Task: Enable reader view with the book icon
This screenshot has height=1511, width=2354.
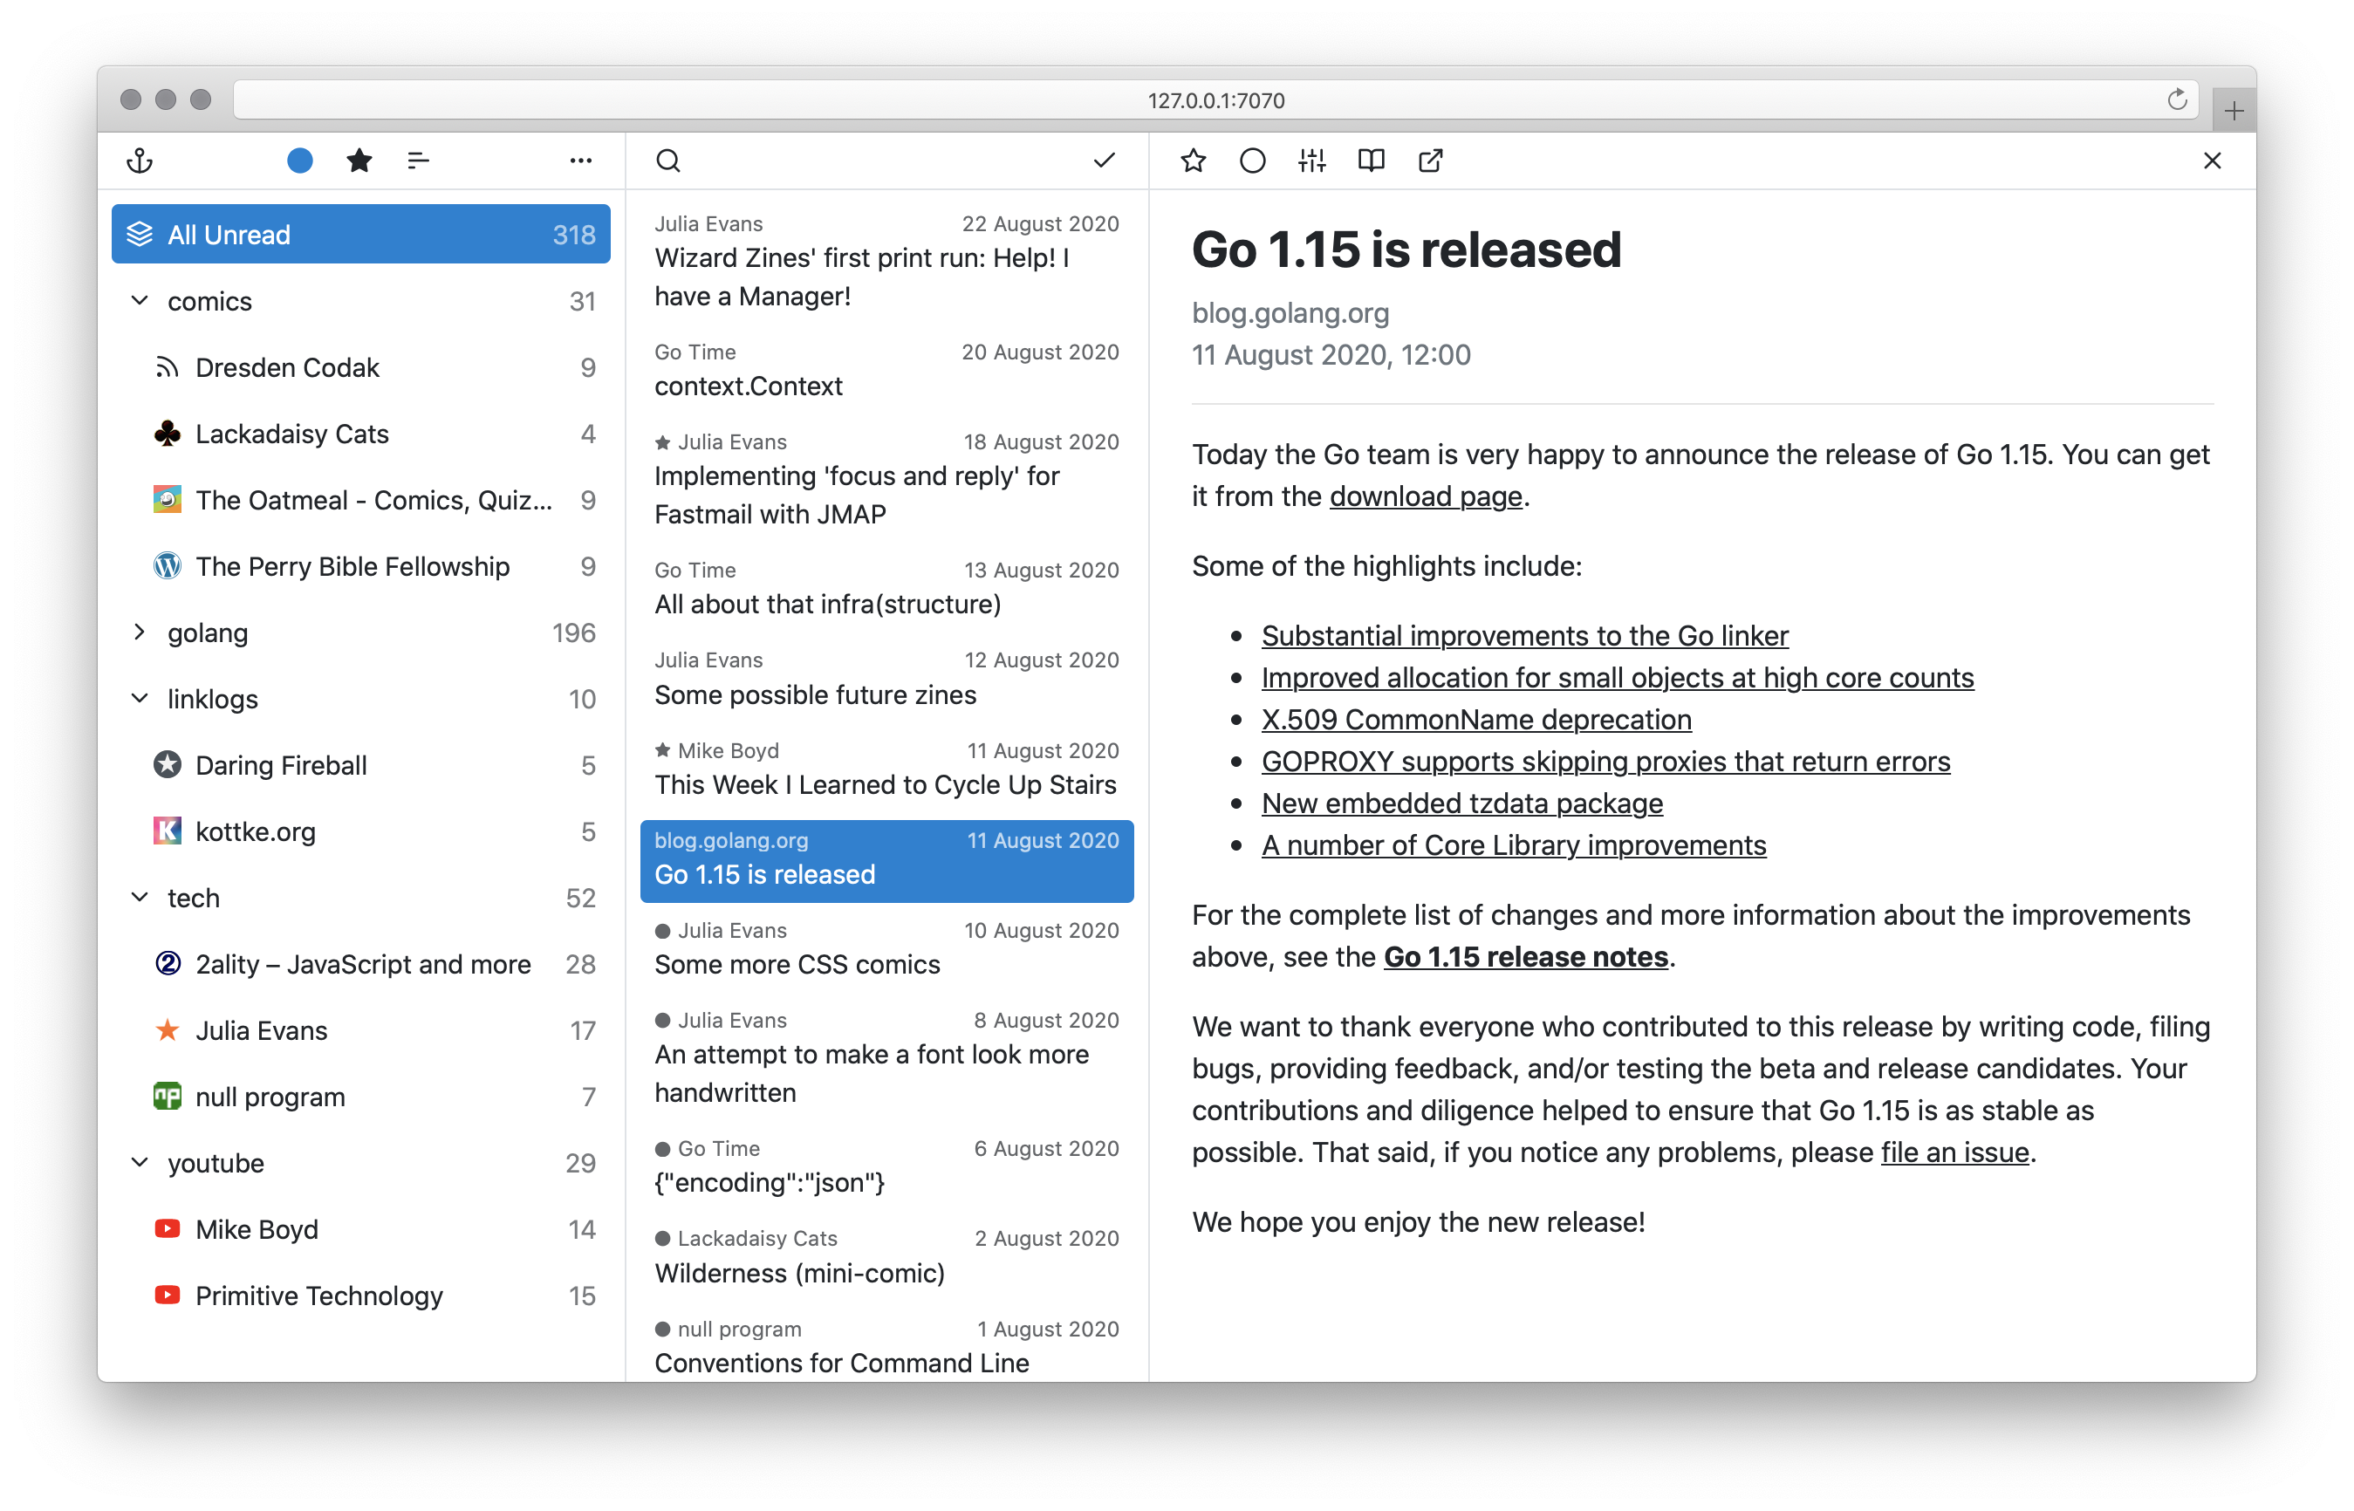Action: pyautogui.click(x=1371, y=160)
